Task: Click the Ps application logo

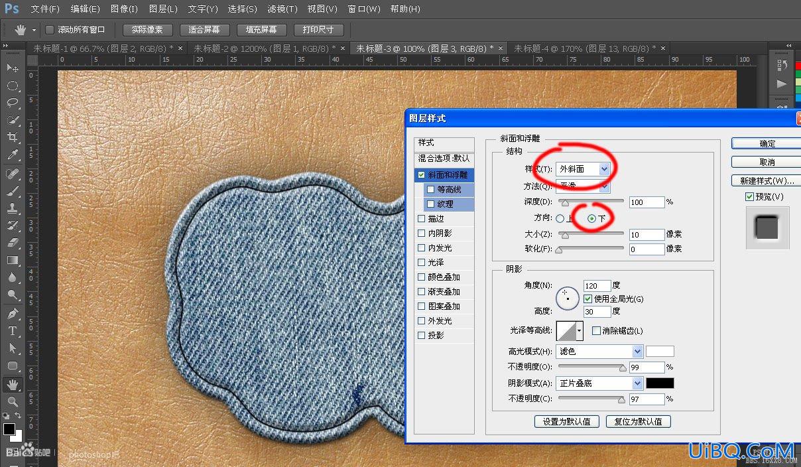Action: coord(11,9)
